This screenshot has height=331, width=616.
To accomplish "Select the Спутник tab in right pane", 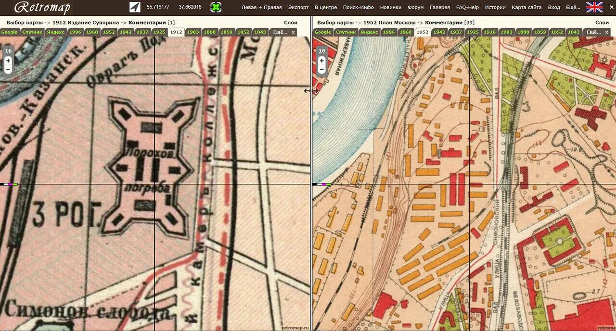I will click(x=346, y=32).
